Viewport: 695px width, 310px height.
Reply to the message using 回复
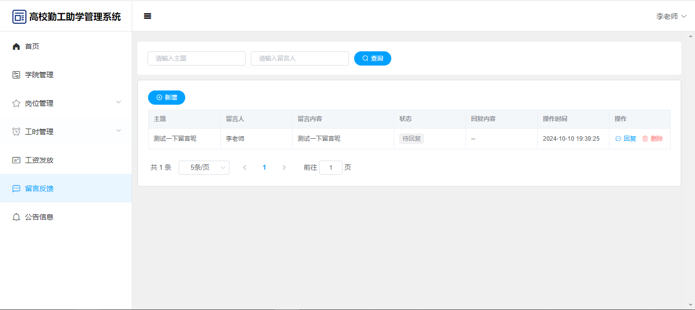[x=626, y=139]
